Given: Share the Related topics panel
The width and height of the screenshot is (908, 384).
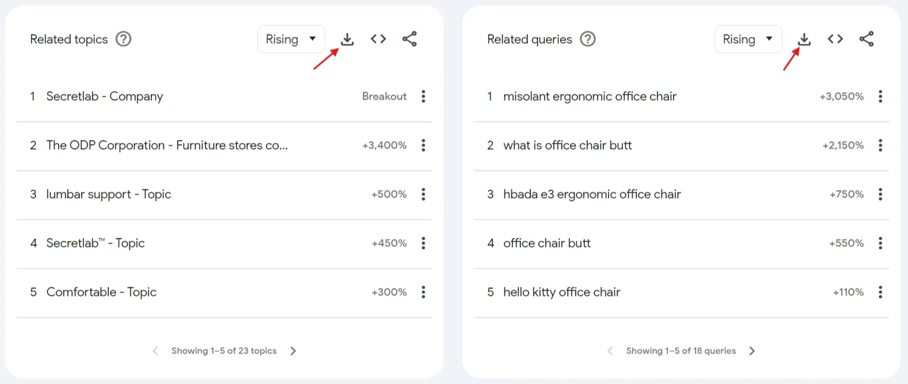Looking at the screenshot, I should pyautogui.click(x=410, y=39).
